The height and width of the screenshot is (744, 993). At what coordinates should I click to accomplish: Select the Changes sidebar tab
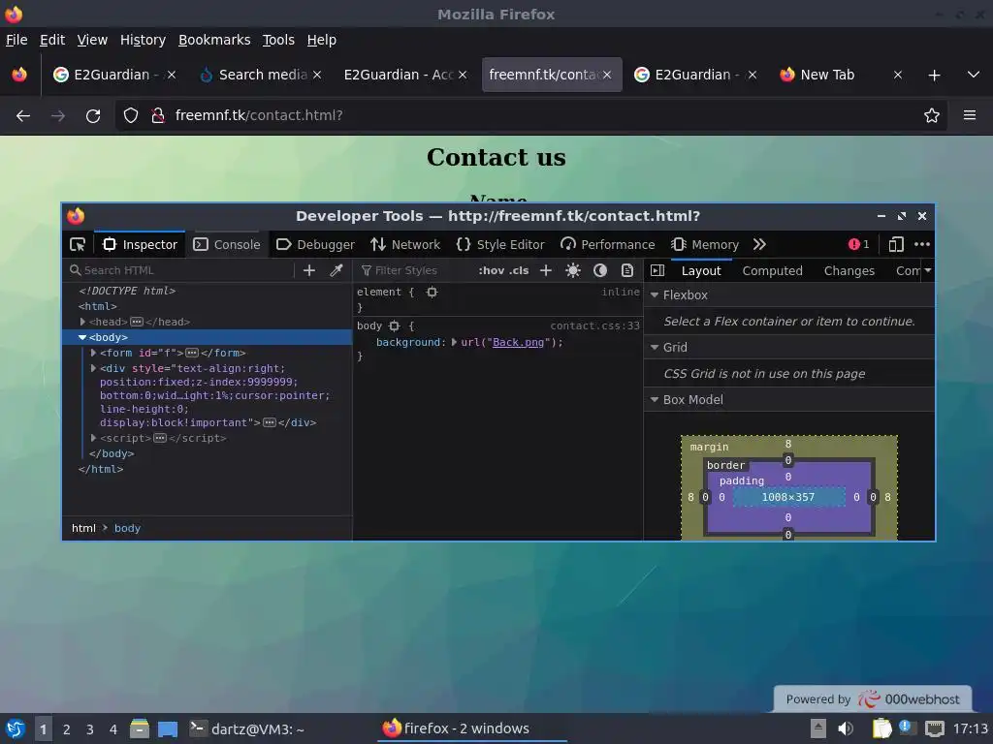pos(849,270)
